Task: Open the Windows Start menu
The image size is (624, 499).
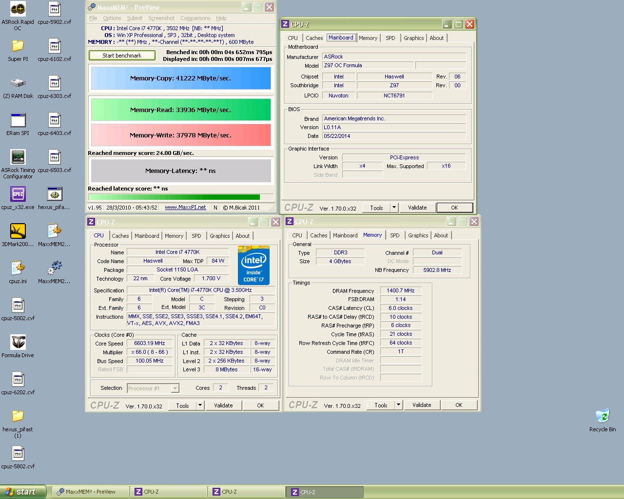Action: point(23,492)
